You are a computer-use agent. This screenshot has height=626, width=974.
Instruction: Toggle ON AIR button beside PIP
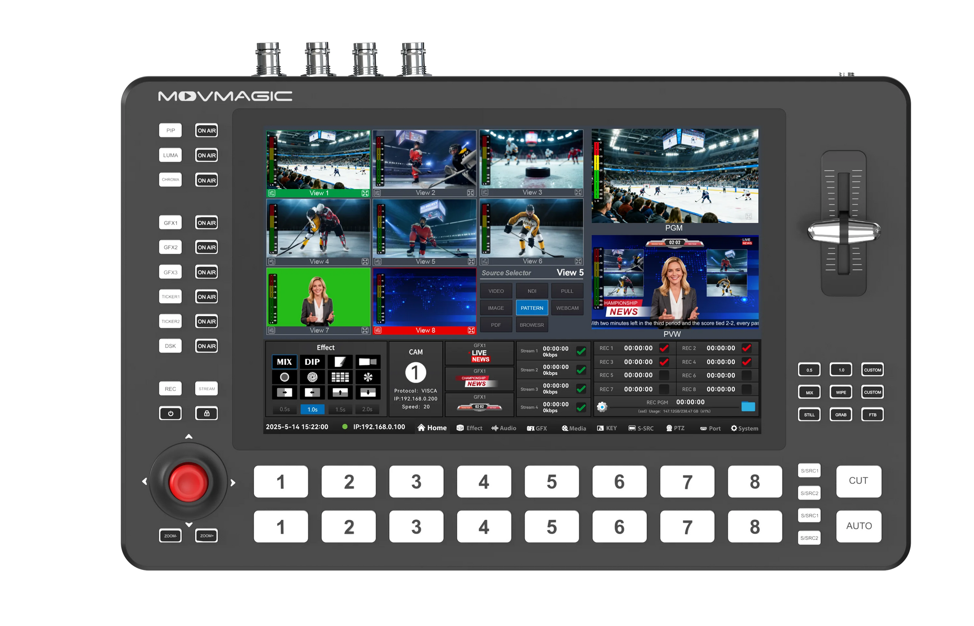[x=206, y=131]
